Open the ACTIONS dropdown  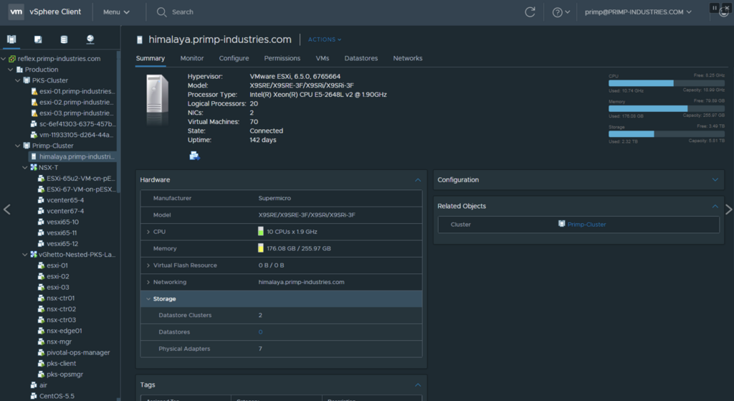click(325, 39)
